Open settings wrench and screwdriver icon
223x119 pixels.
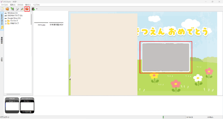[x=22, y=9]
